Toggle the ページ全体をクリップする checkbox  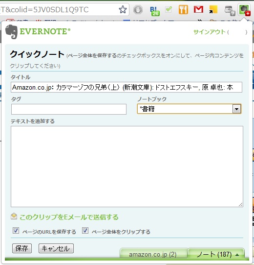85,231
